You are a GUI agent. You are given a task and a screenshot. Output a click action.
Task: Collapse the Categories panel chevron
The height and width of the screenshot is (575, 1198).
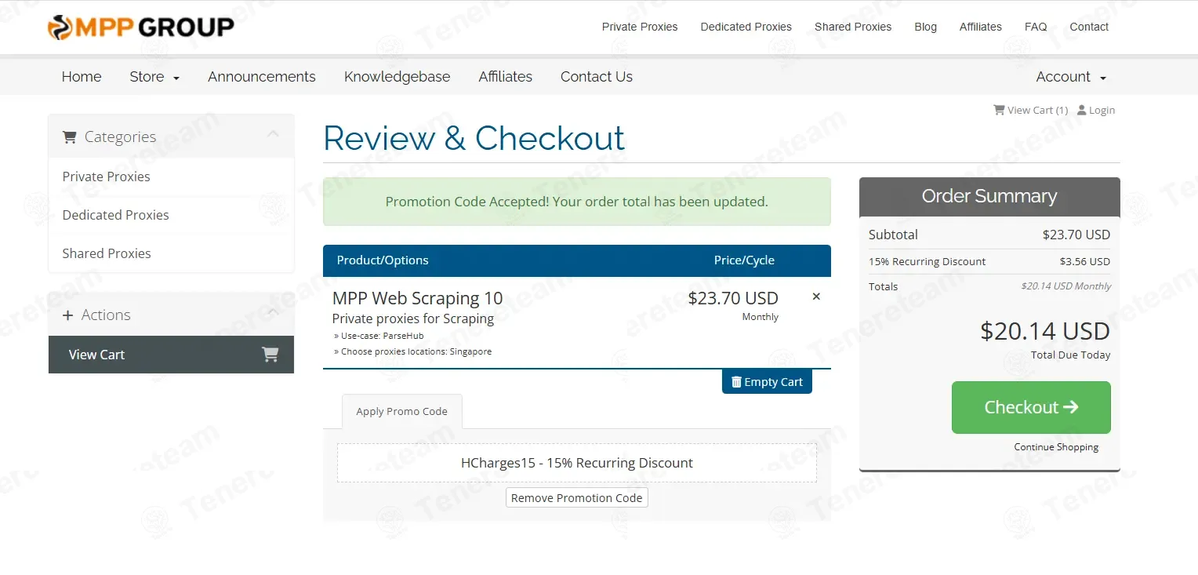[x=273, y=134]
